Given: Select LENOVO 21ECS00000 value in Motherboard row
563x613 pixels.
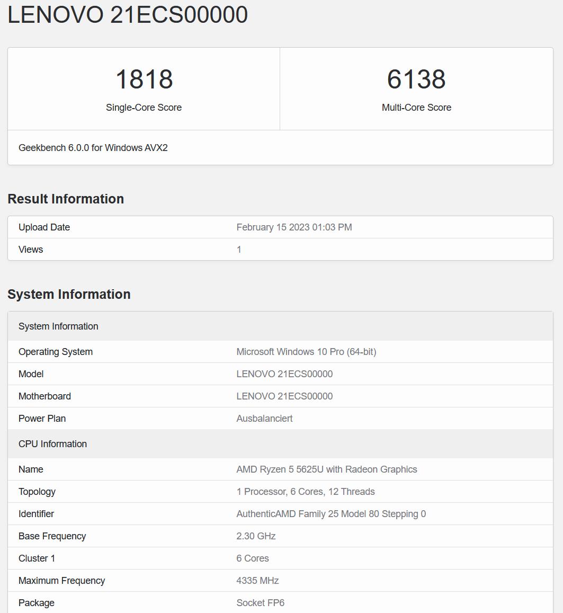Looking at the screenshot, I should pyautogui.click(x=284, y=396).
